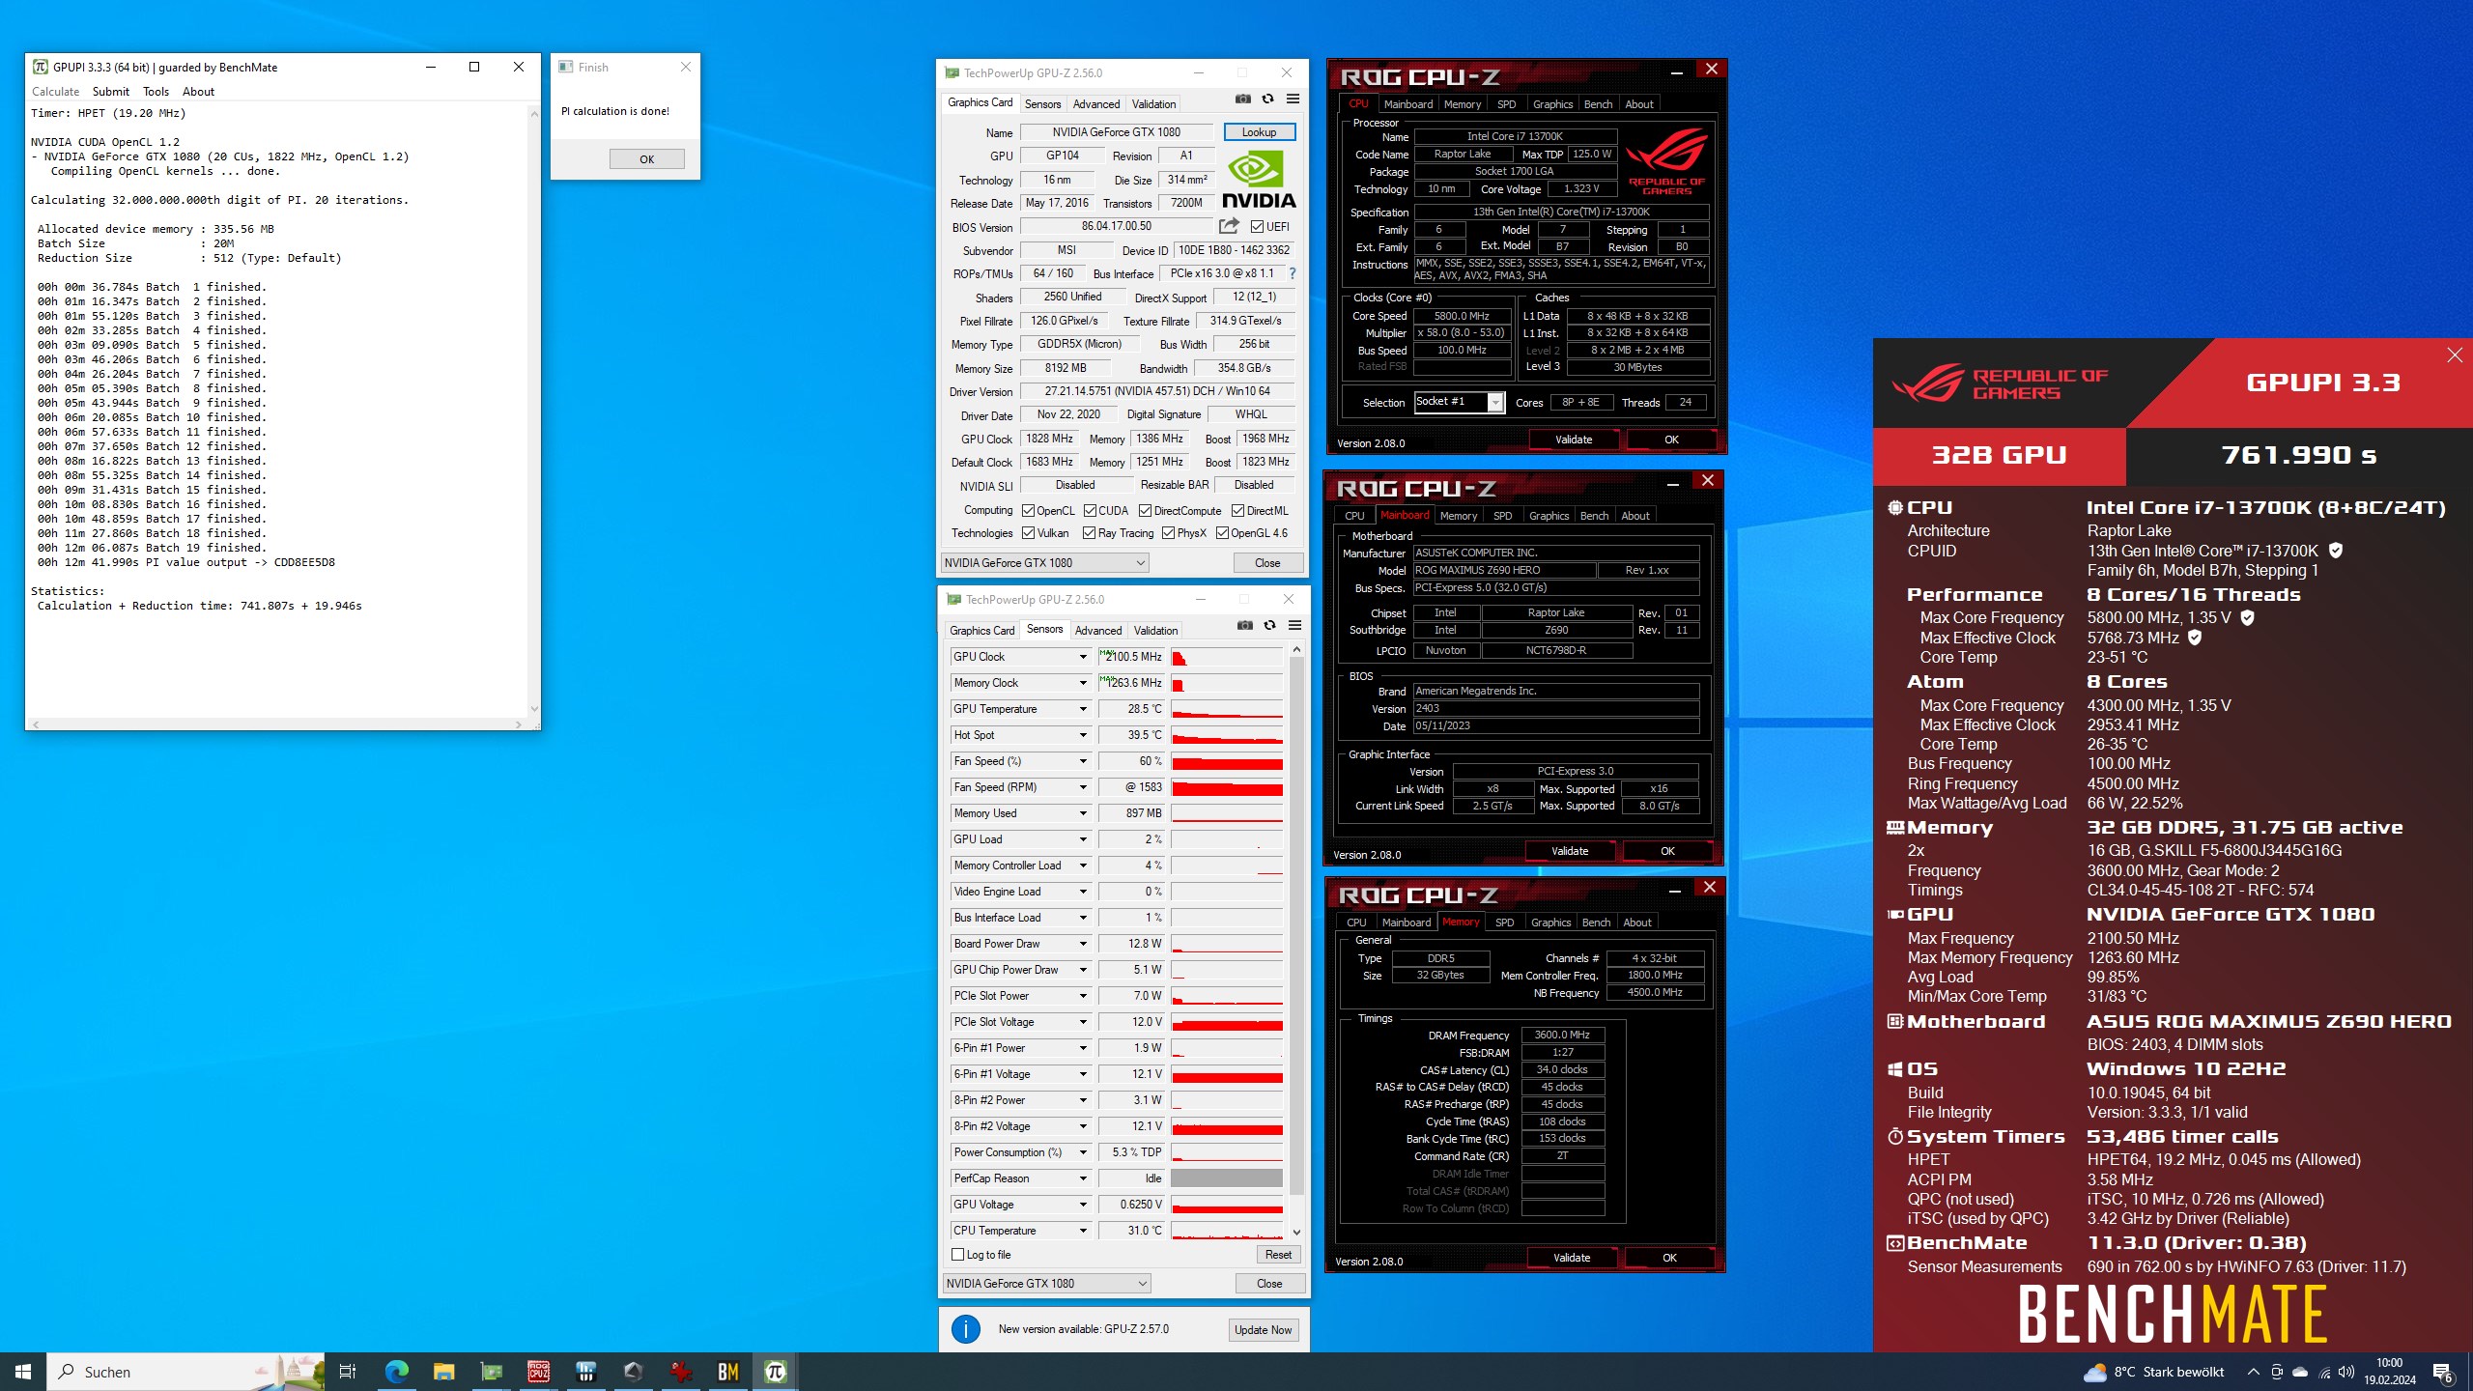Click the GPUPI pi taskbar icon
Image resolution: width=2473 pixels, height=1391 pixels.
[x=776, y=1372]
